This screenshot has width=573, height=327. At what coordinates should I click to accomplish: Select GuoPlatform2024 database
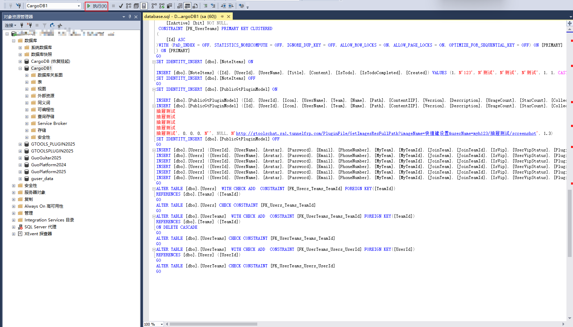[x=48, y=165]
